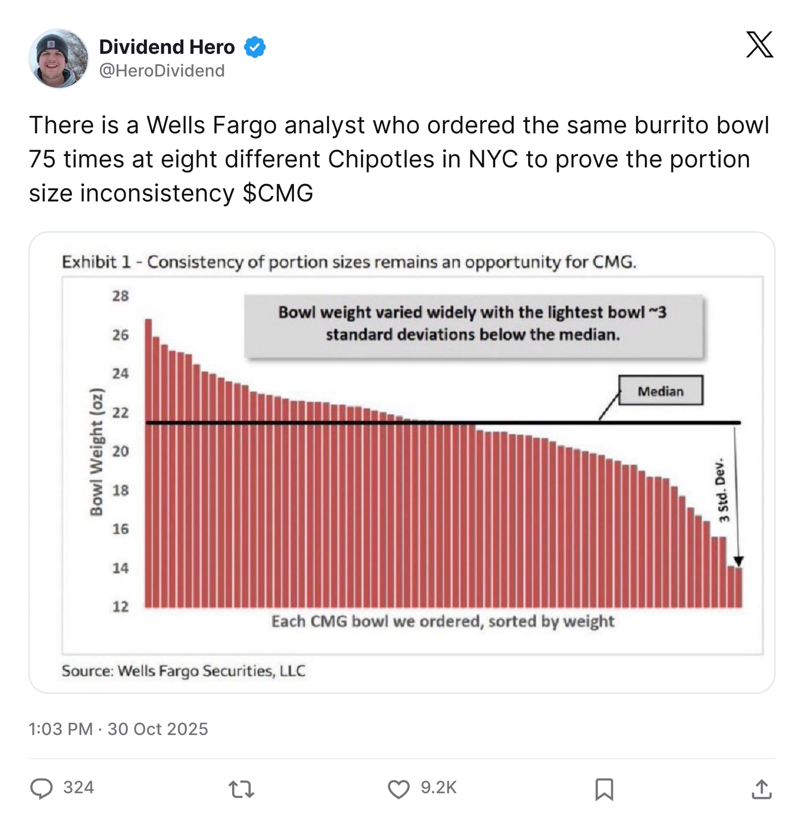Image resolution: width=804 pixels, height=830 pixels.
Task: Repost the tweet with the retweet icon
Action: pos(241,789)
